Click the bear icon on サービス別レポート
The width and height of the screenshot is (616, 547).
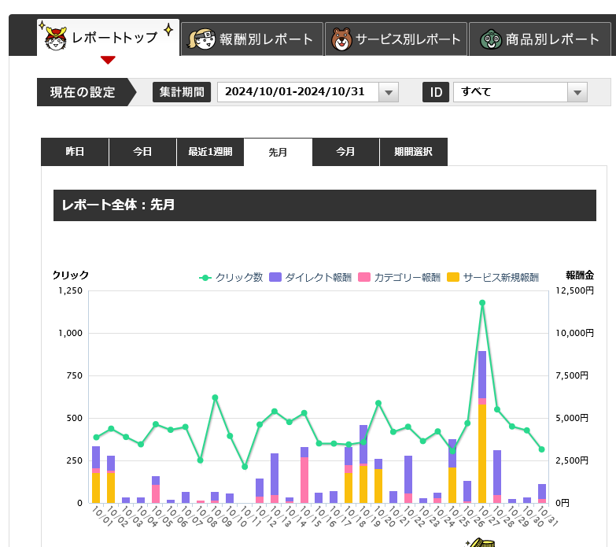click(x=341, y=39)
